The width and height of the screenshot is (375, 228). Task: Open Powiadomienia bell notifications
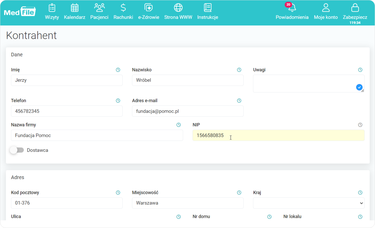point(292,12)
